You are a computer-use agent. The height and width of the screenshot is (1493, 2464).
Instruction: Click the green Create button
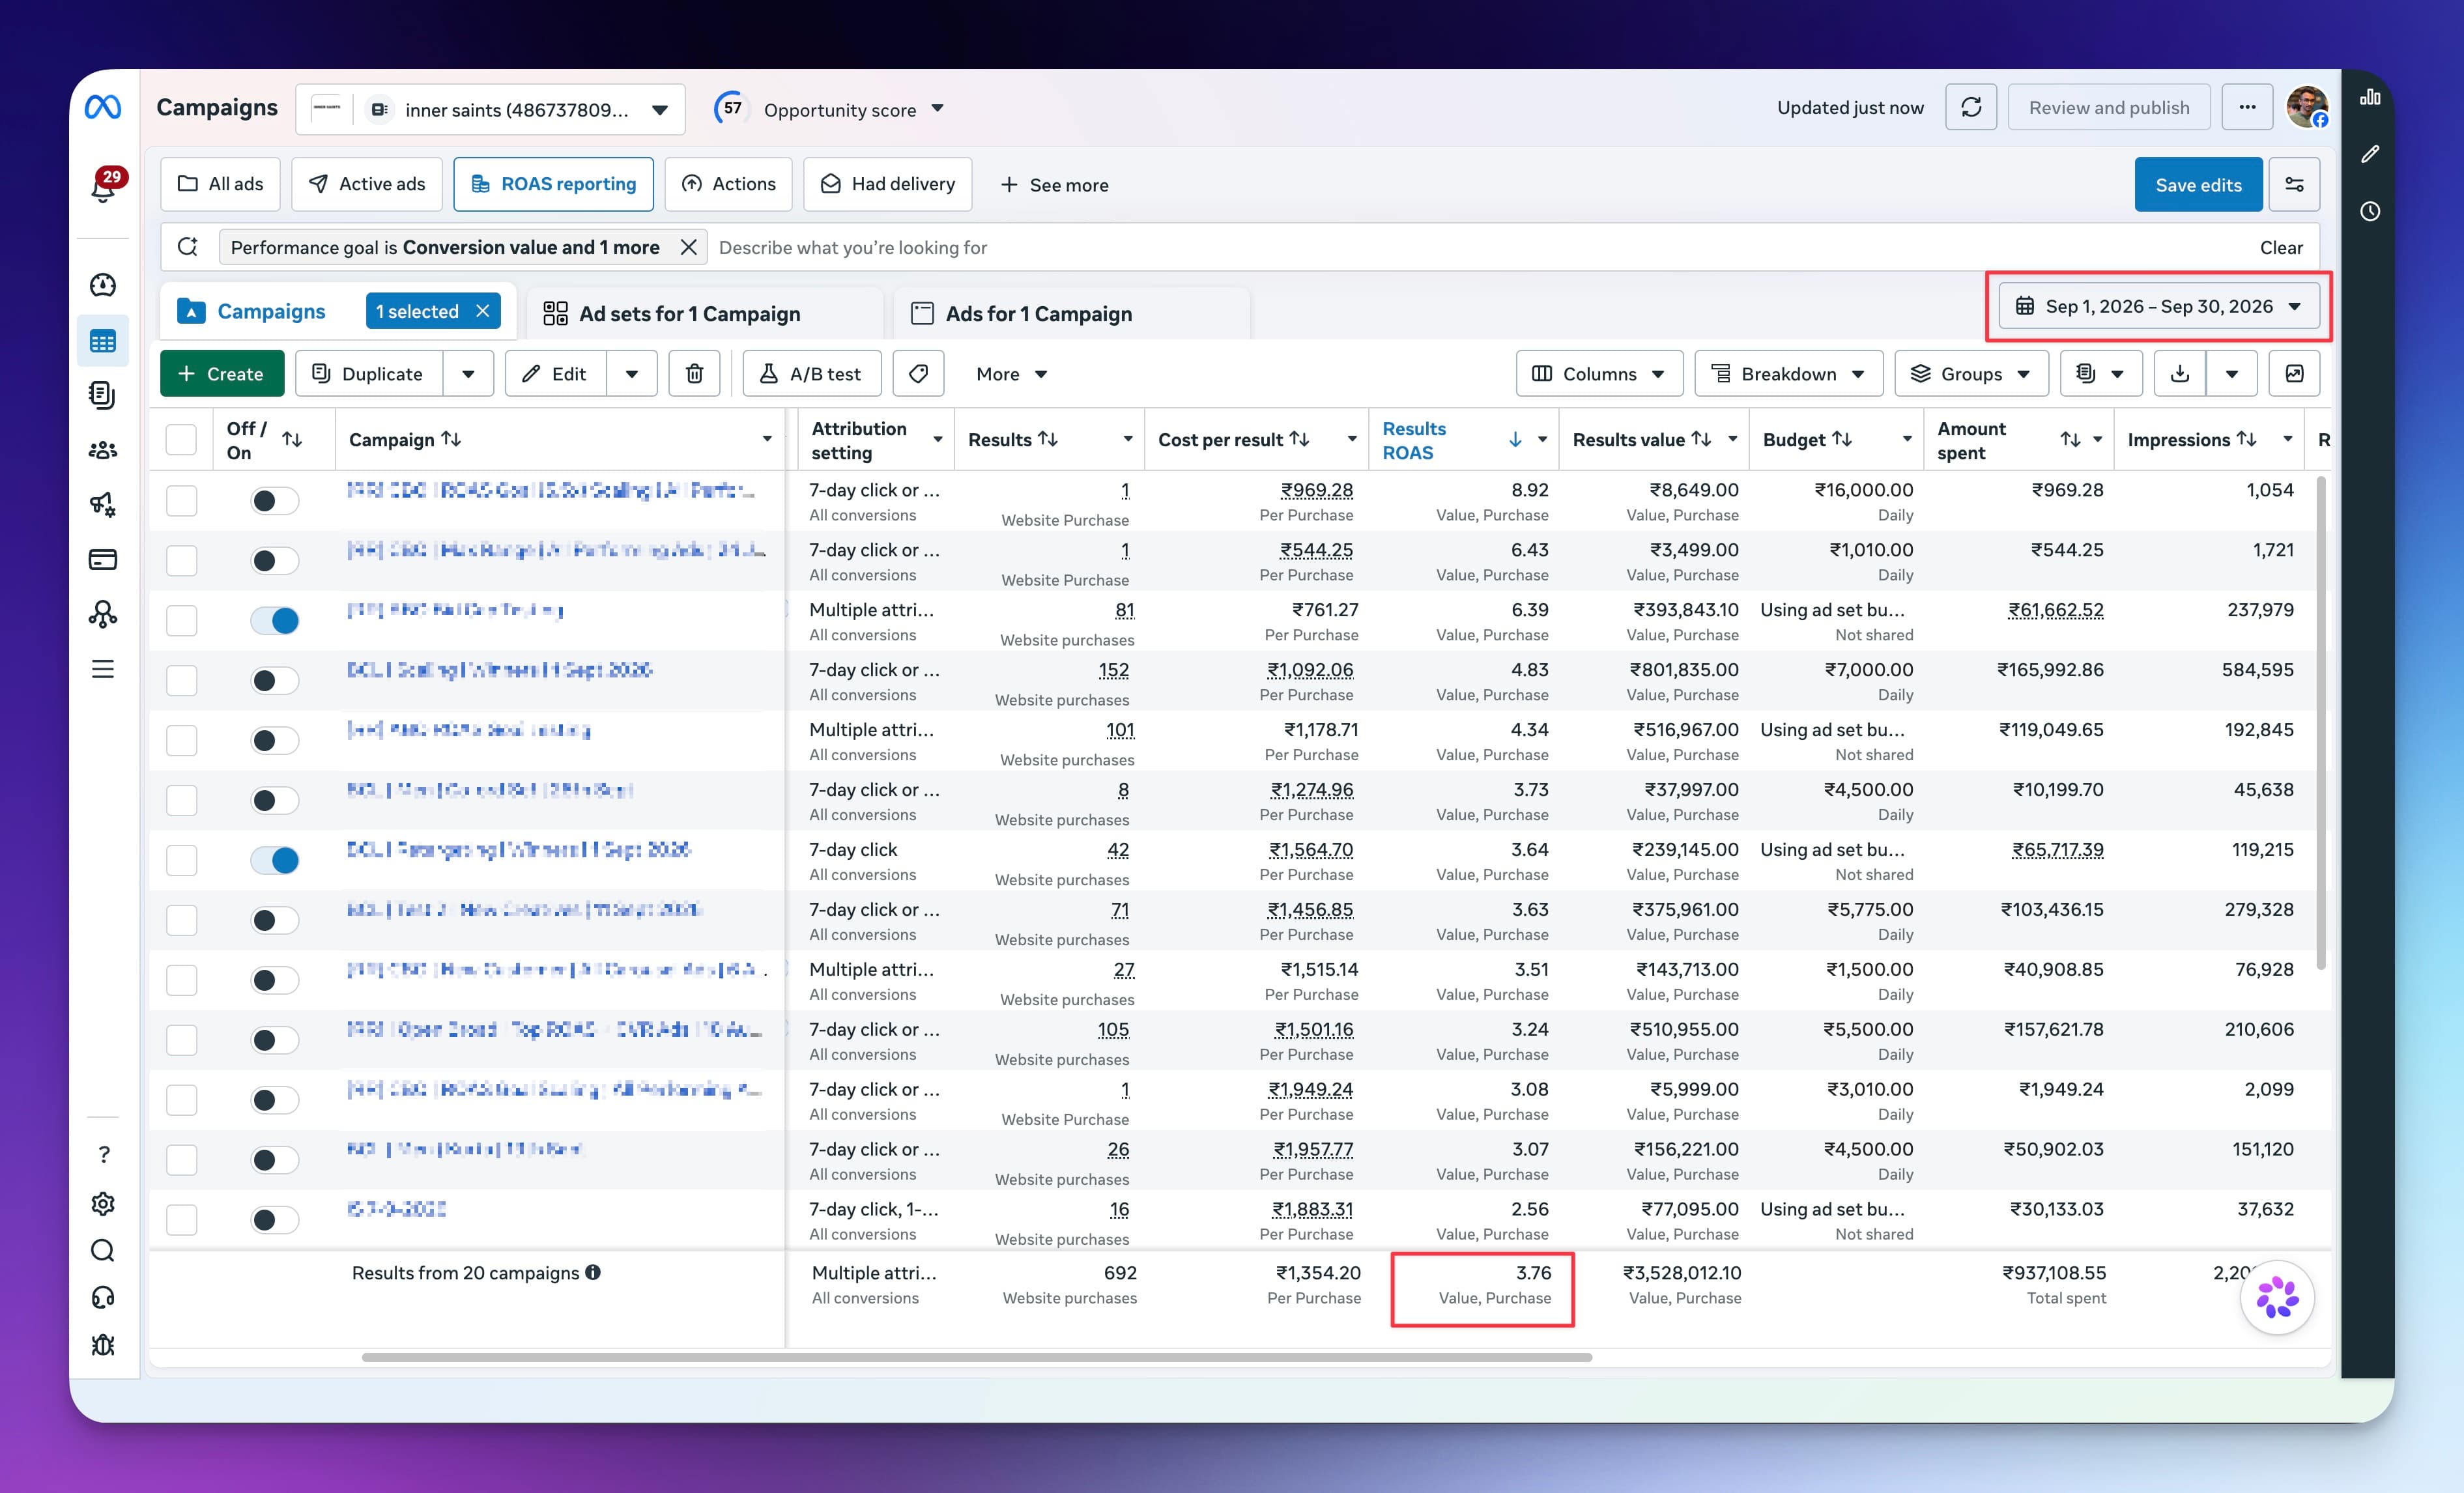tap(222, 373)
